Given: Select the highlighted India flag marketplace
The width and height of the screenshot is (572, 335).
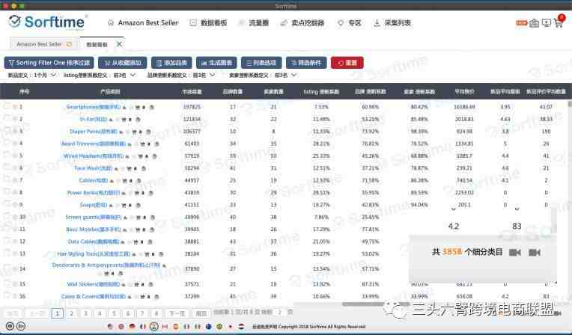Looking at the screenshot, I should [154, 326].
